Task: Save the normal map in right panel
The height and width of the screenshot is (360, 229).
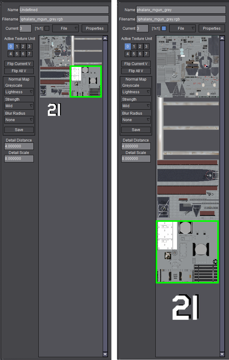Action: [136, 130]
